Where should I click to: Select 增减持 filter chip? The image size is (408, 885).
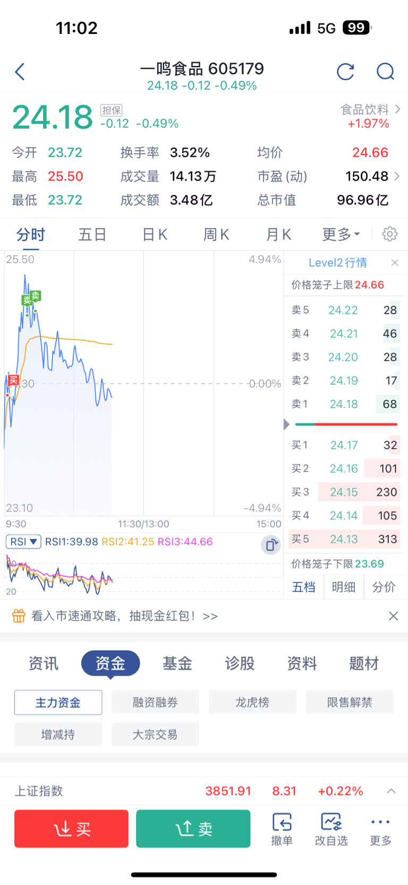[58, 735]
